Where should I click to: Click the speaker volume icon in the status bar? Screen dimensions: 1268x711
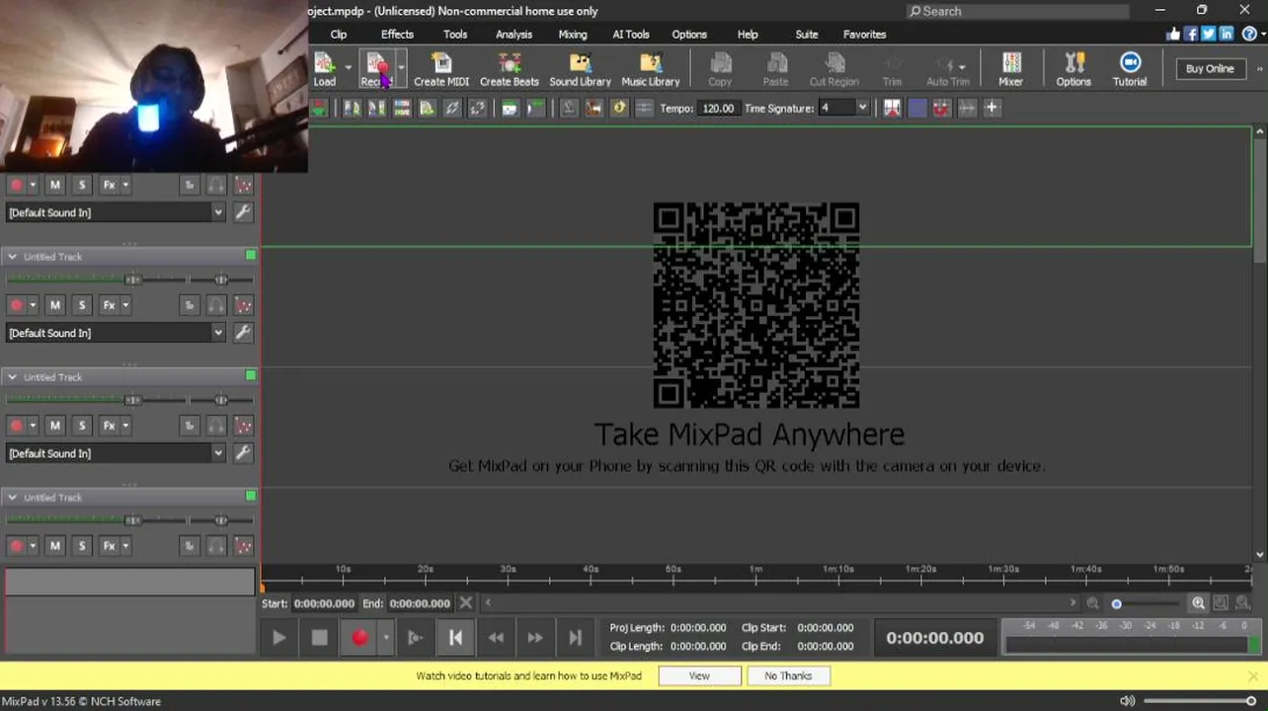tap(1128, 701)
